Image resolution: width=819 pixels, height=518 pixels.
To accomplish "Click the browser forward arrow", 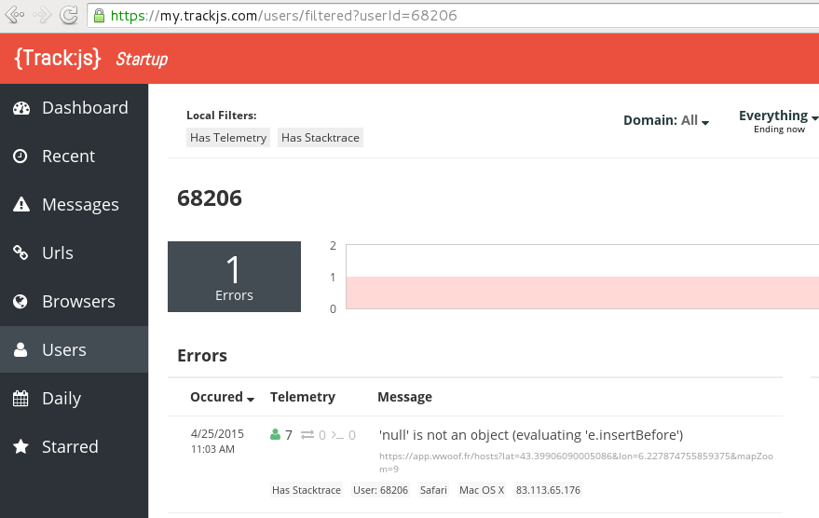I will [x=42, y=15].
